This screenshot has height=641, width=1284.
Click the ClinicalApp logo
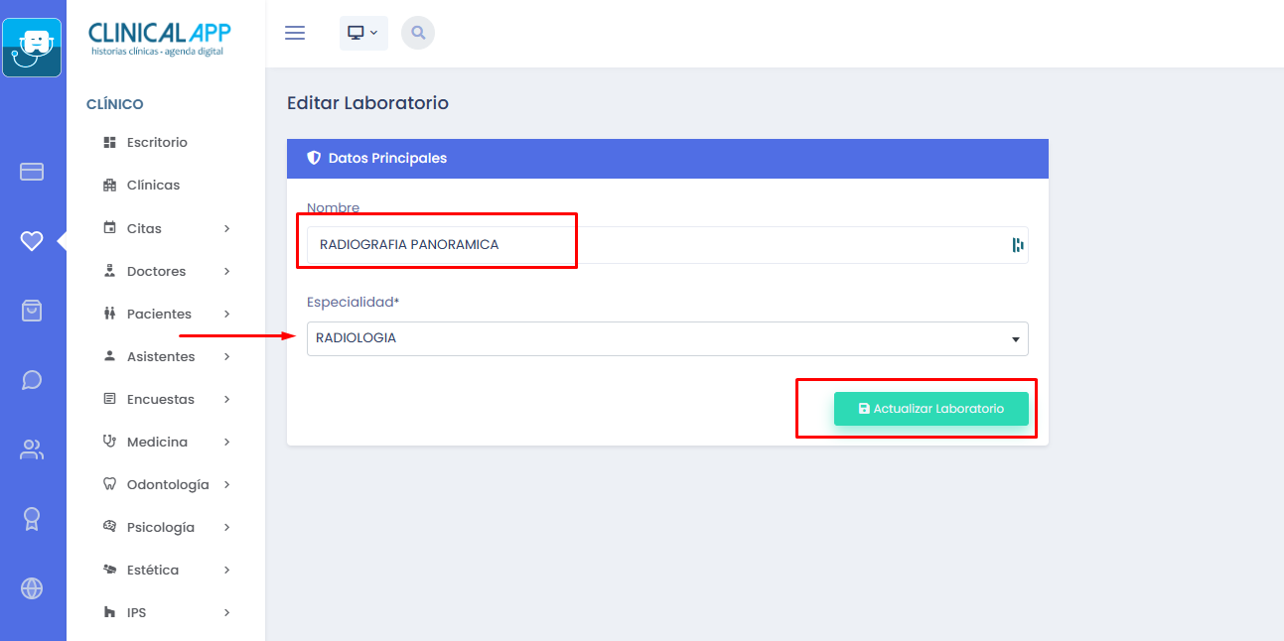159,38
